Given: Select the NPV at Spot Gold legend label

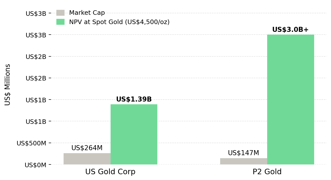Looking at the screenshot, I should [119, 22].
